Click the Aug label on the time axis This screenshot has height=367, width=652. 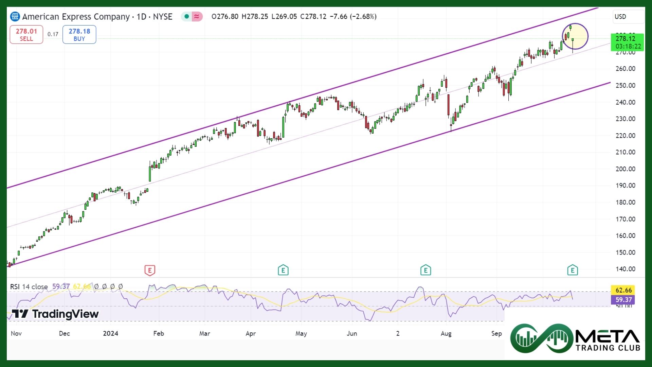(446, 333)
